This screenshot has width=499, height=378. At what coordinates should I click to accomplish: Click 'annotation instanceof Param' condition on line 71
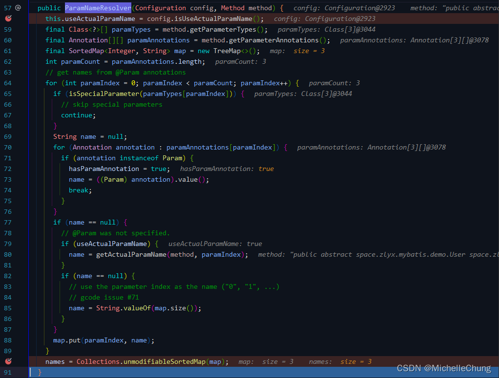(x=129, y=158)
